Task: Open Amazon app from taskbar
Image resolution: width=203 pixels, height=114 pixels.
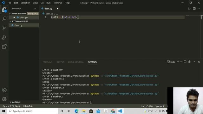Action: click(x=106, y=111)
